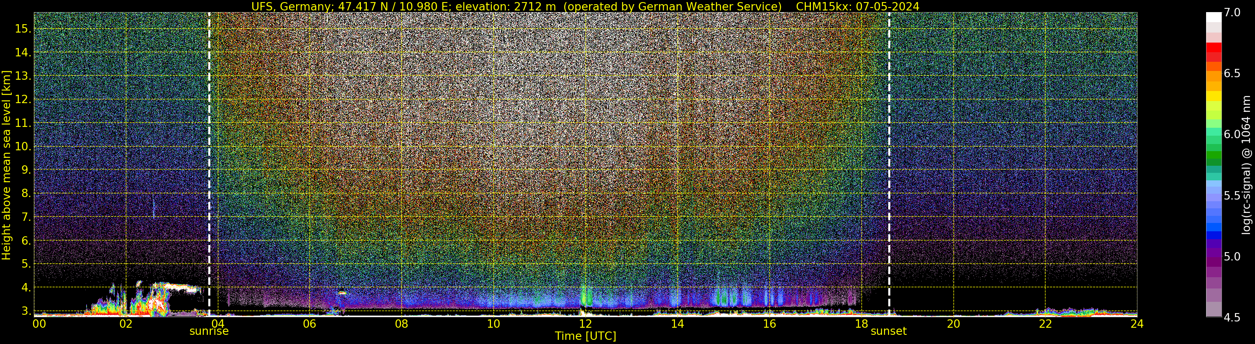Click the 13. tick label on the height axis
Image resolution: width=1255 pixels, height=344 pixels.
tap(23, 76)
